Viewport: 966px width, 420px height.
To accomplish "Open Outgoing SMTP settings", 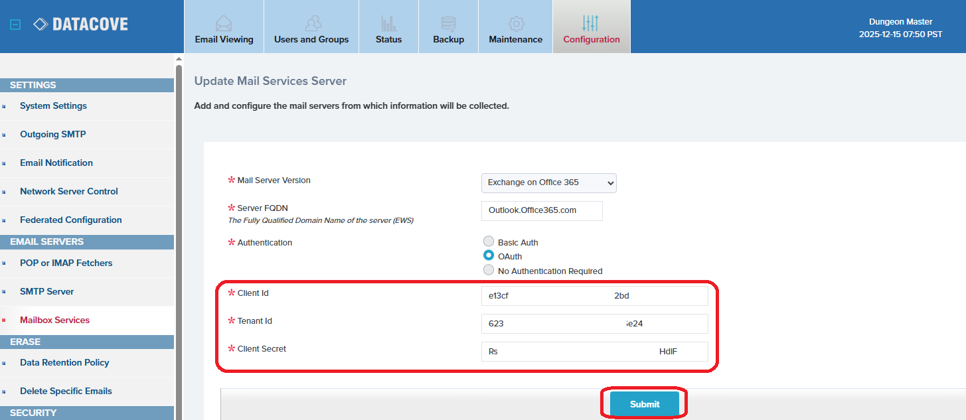I will pos(53,134).
